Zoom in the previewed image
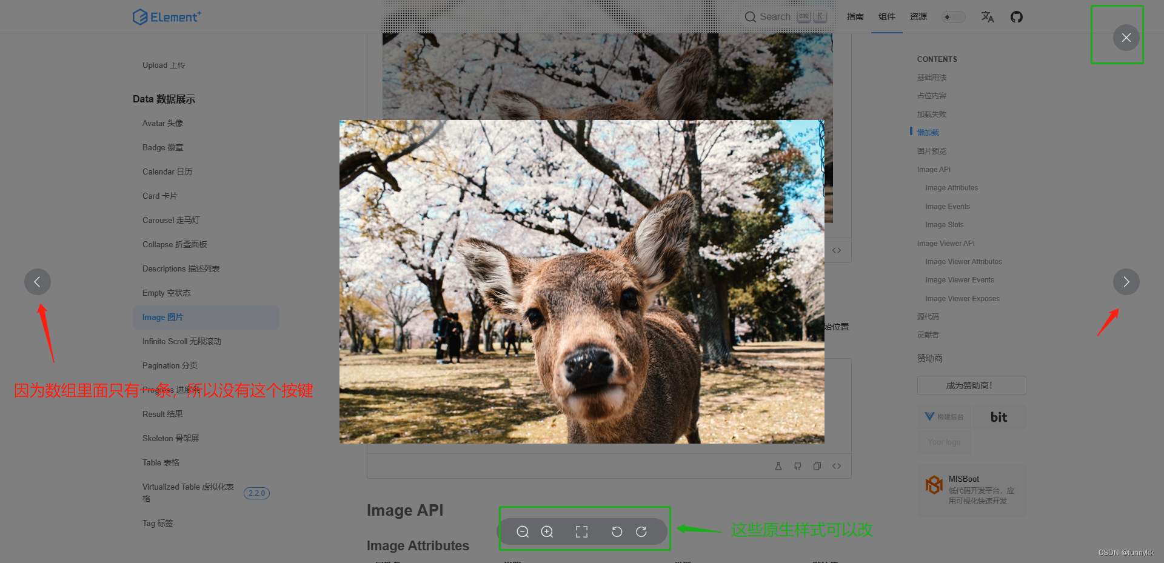Image resolution: width=1164 pixels, height=563 pixels. tap(547, 531)
